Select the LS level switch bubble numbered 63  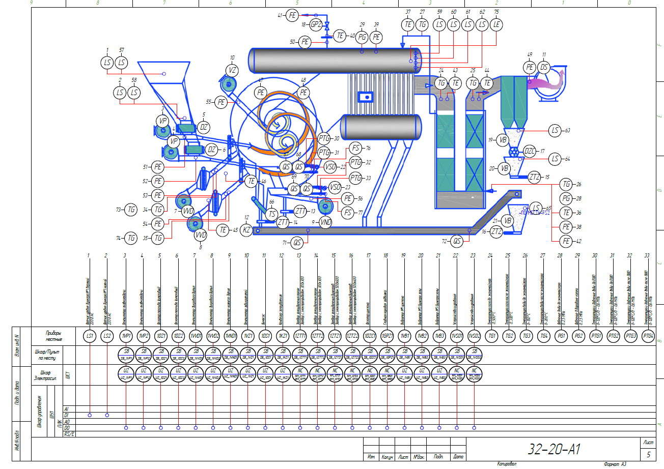pos(556,131)
